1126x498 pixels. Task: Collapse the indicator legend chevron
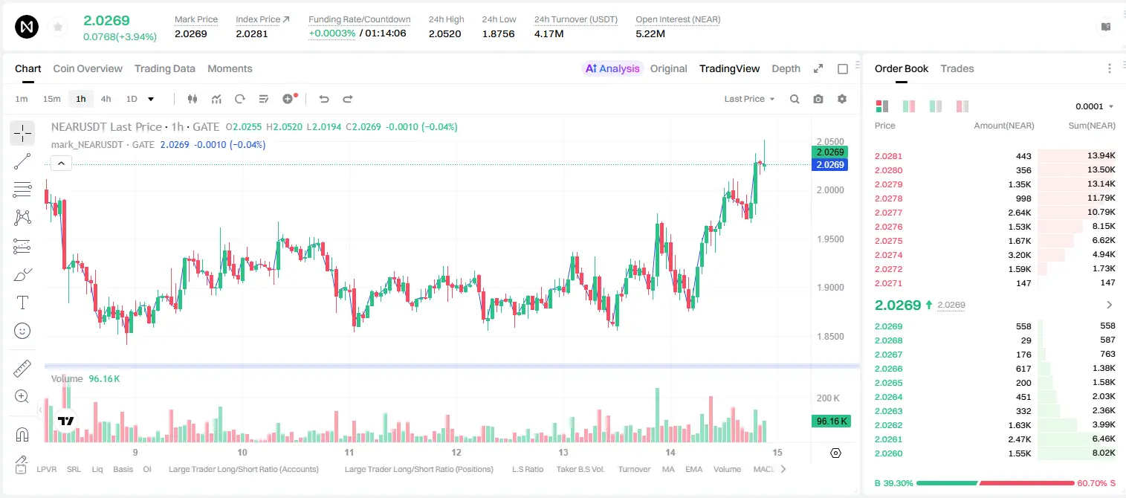[x=62, y=163]
